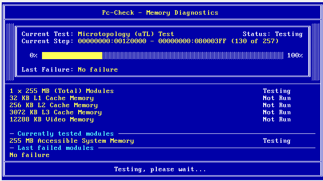The height and width of the screenshot is (181, 323).
Task: Select the Last Failure: No failure line
Action: pos(70,70)
